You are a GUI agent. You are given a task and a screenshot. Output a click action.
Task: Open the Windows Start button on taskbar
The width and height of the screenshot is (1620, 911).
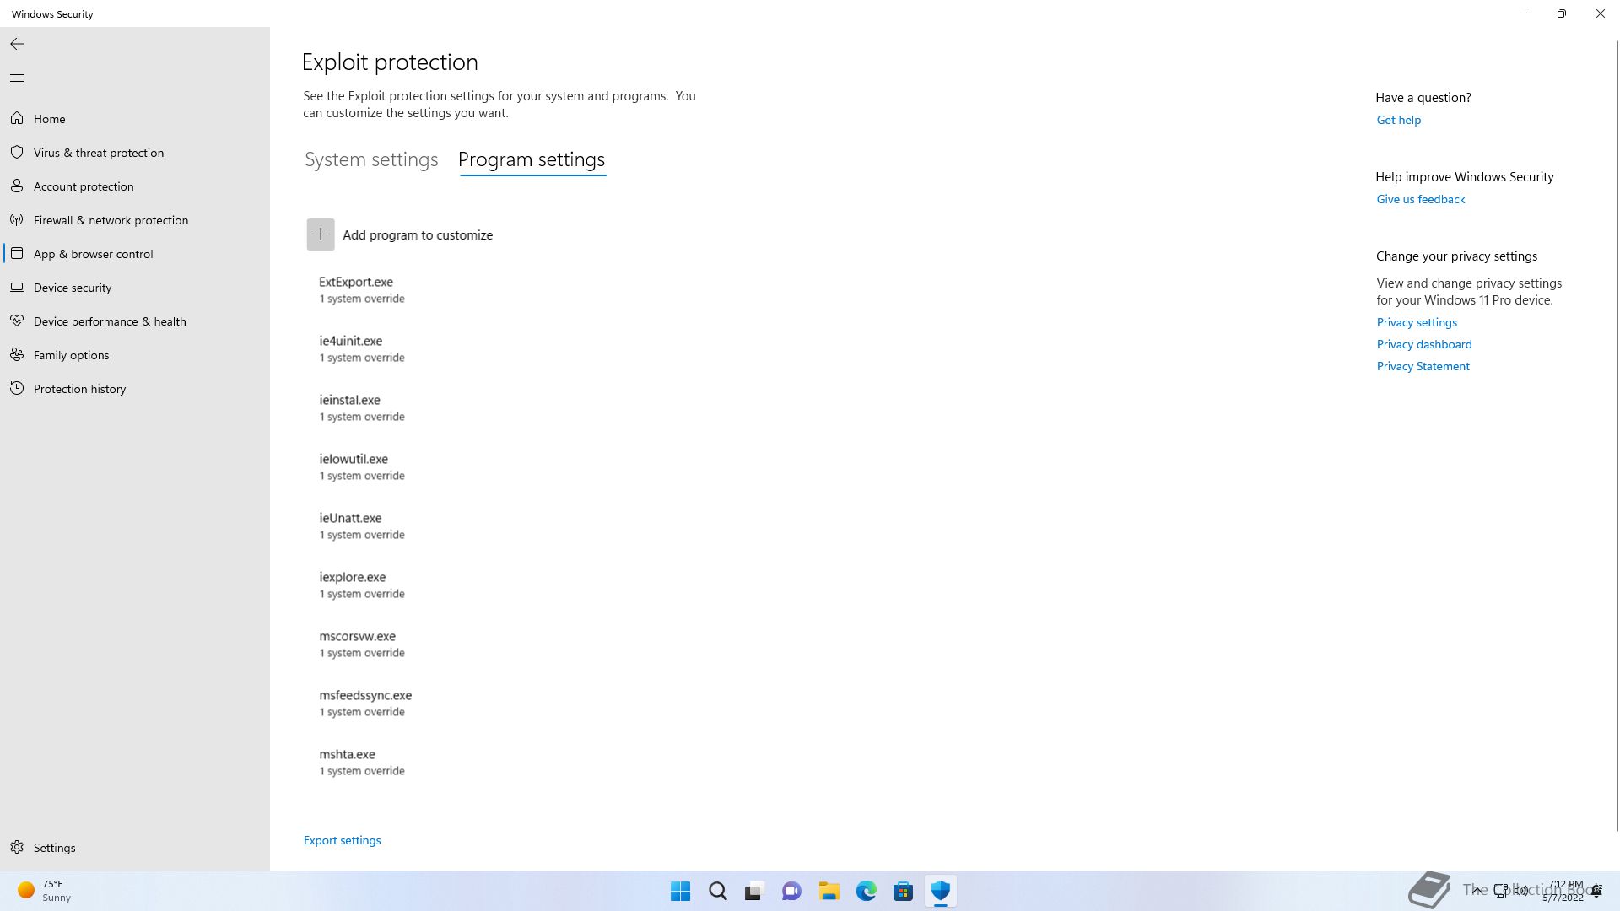680,891
